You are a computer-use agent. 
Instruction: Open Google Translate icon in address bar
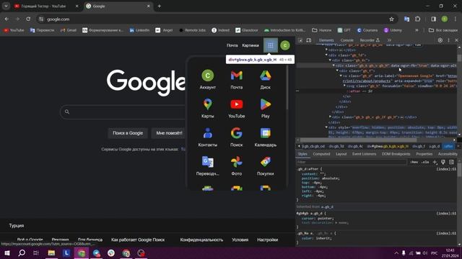406,19
